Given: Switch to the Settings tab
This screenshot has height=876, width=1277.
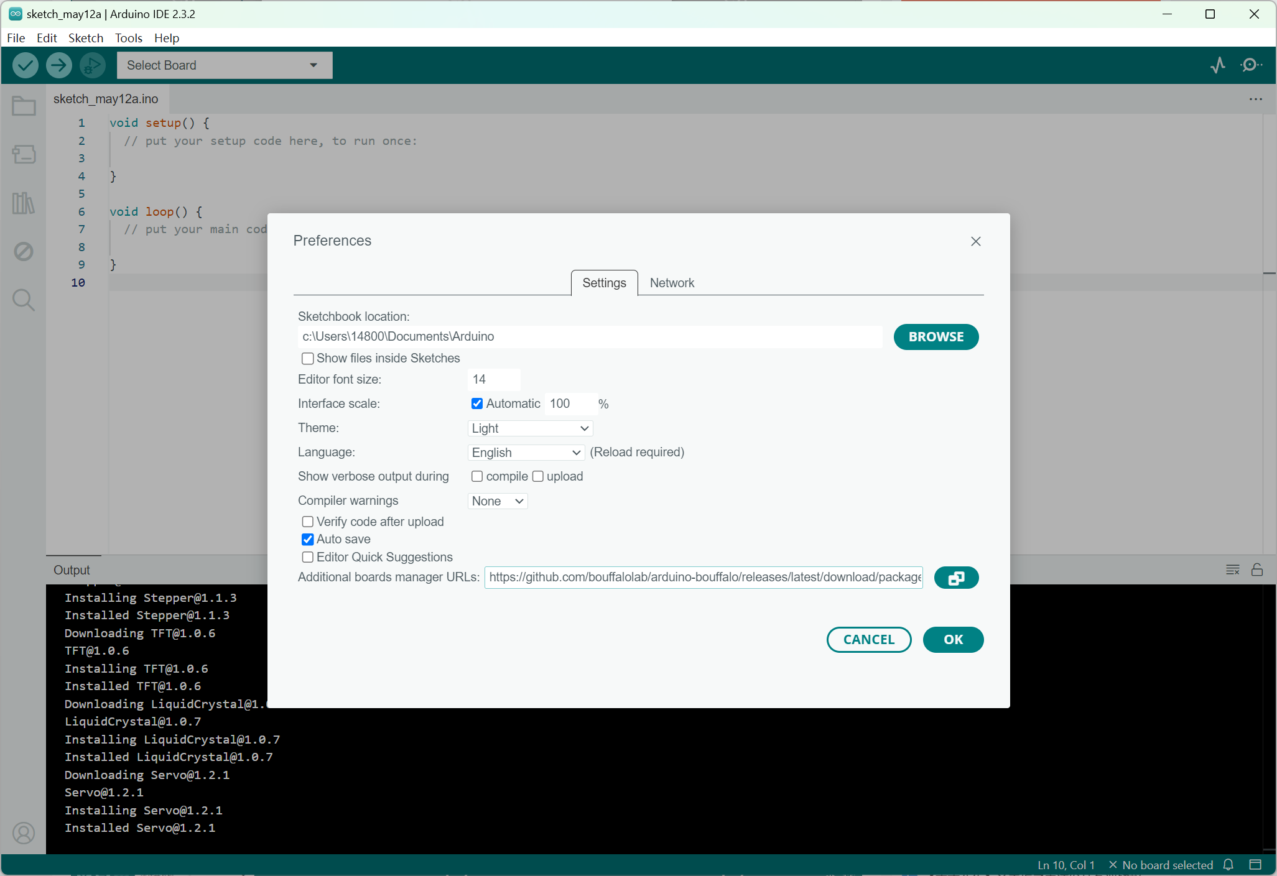Looking at the screenshot, I should click(x=603, y=282).
